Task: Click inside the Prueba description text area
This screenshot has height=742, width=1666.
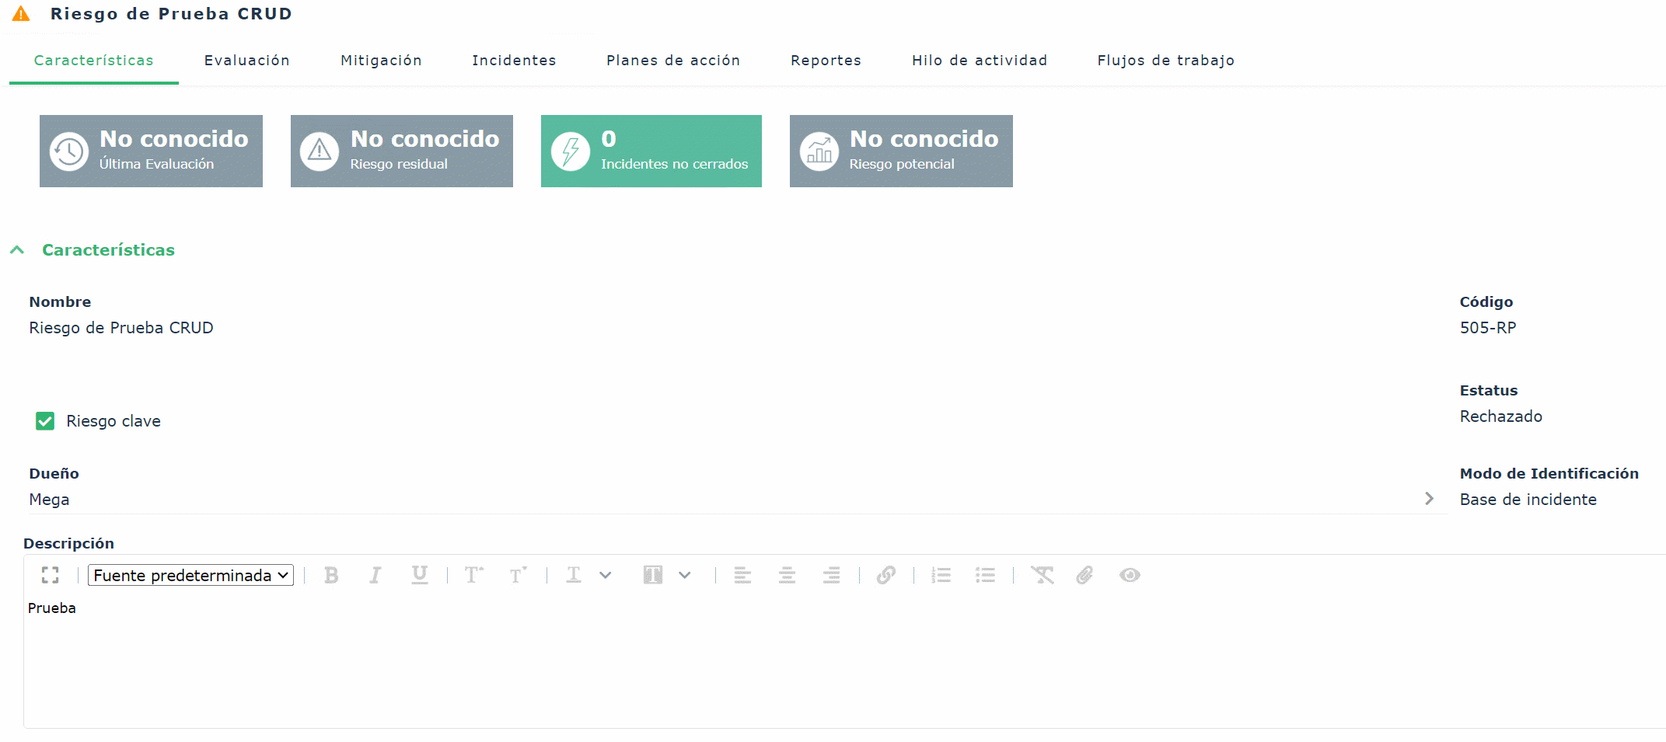Action: tap(844, 660)
